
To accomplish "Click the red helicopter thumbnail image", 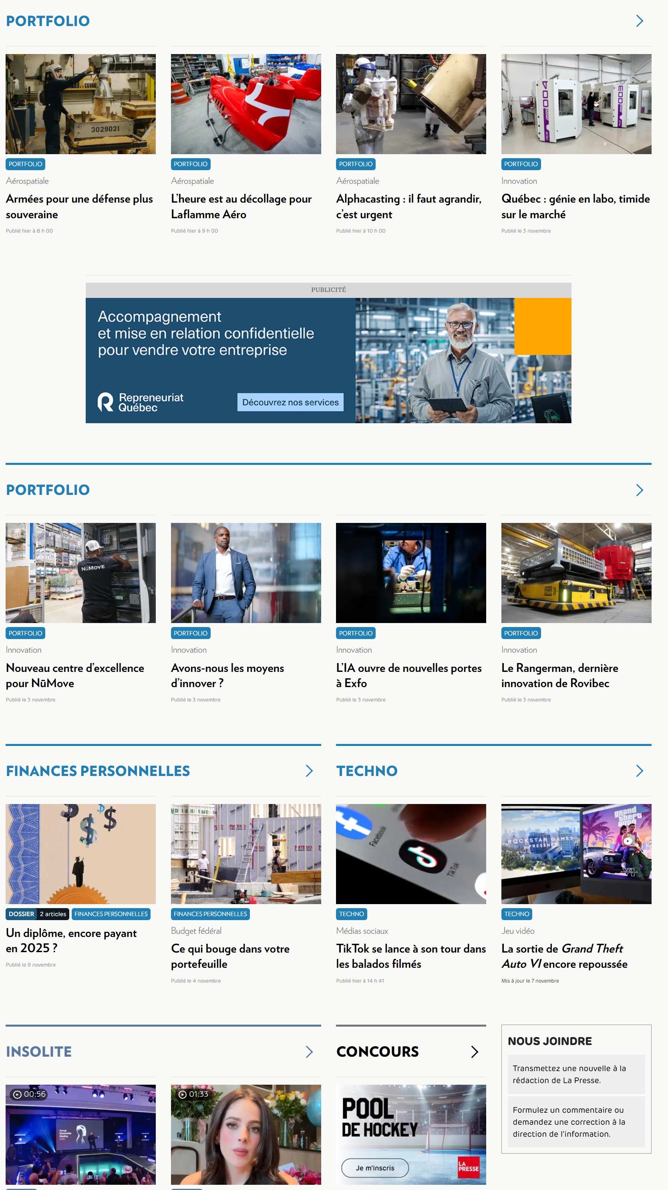I will [x=246, y=104].
